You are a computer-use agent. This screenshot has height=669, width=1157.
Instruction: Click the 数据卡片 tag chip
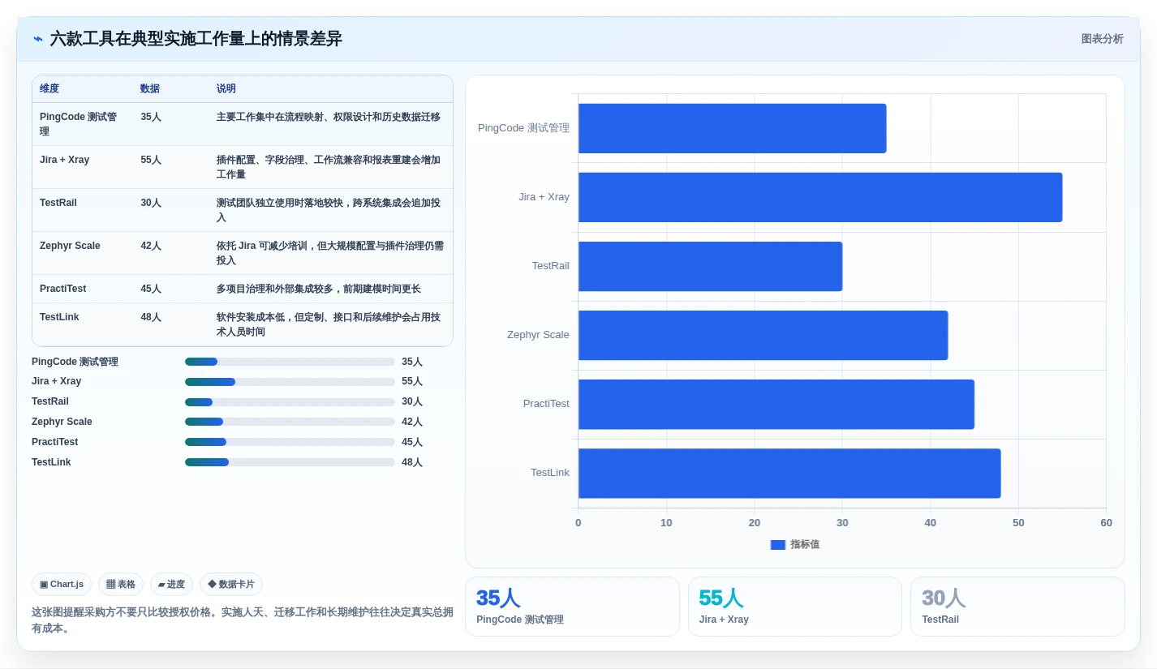(x=231, y=585)
